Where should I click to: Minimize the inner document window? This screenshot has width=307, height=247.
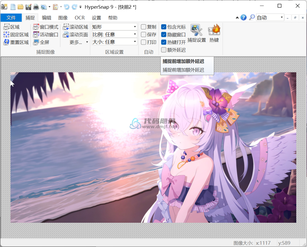click(x=288, y=18)
